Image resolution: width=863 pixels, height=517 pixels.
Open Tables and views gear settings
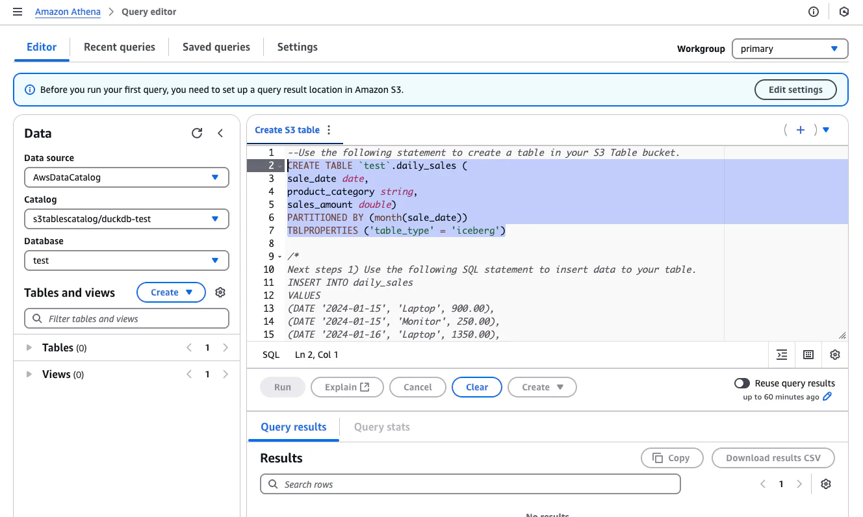click(x=220, y=292)
